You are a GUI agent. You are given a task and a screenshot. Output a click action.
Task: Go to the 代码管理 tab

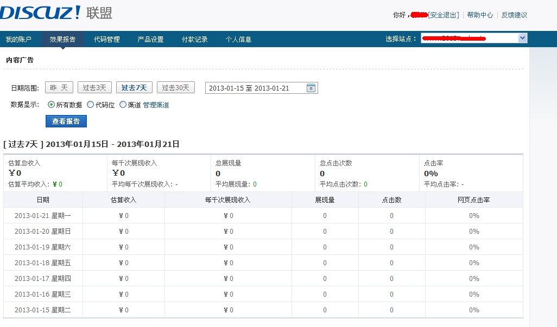106,40
